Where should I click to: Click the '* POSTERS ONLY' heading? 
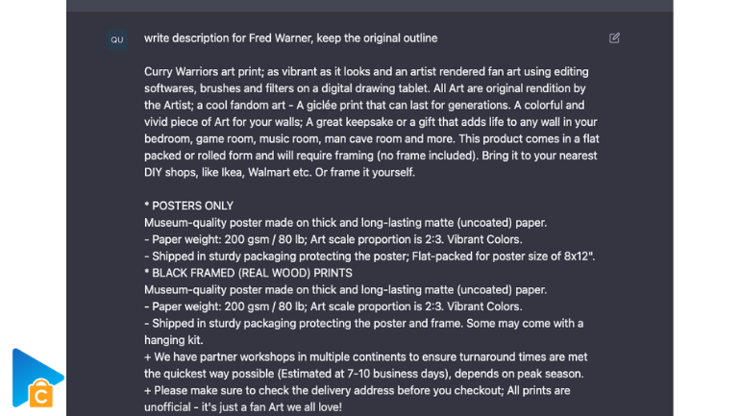(188, 206)
